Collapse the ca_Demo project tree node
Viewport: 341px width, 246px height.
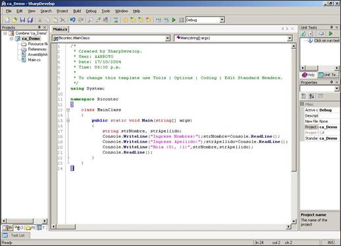coord(11,38)
